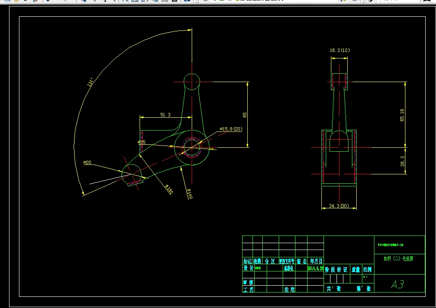The width and height of the screenshot is (436, 308).
Task: Click the 年月日 header cell
Action: (316, 261)
